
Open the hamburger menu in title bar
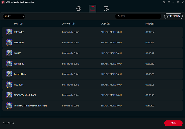[169, 2]
